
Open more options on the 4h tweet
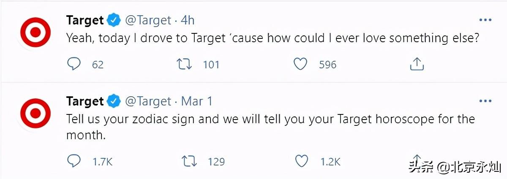coord(485,20)
